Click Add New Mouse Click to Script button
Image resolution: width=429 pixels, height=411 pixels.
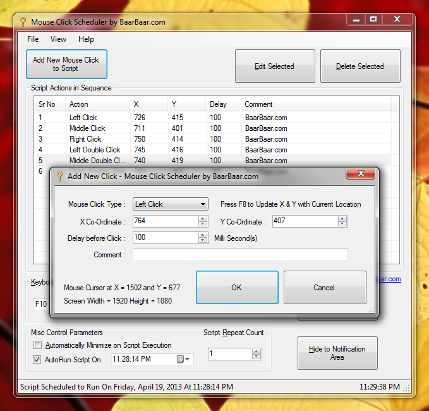(66, 64)
